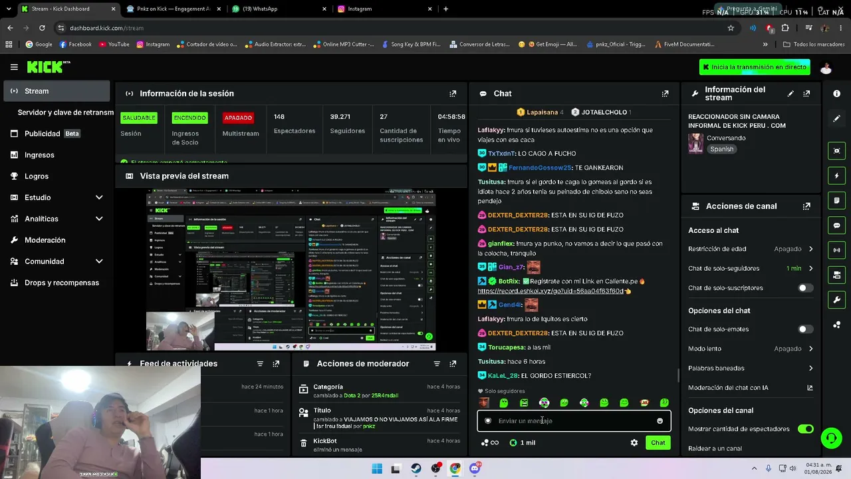
Task: Switch to the WhatsApp browser tab
Action: pyautogui.click(x=279, y=9)
